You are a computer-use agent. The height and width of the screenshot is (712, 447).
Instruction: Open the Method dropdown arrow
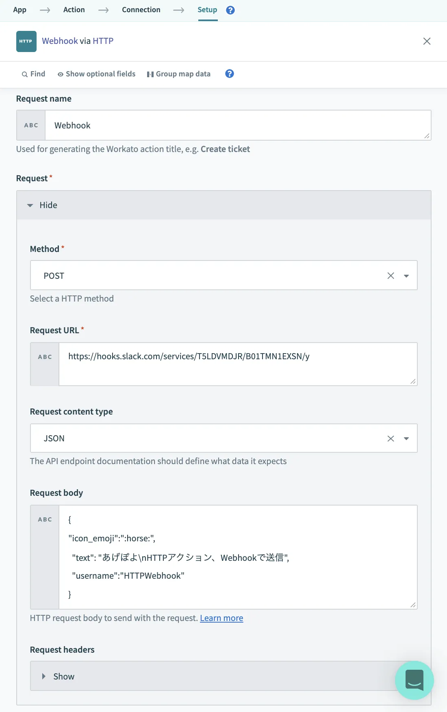[406, 276]
